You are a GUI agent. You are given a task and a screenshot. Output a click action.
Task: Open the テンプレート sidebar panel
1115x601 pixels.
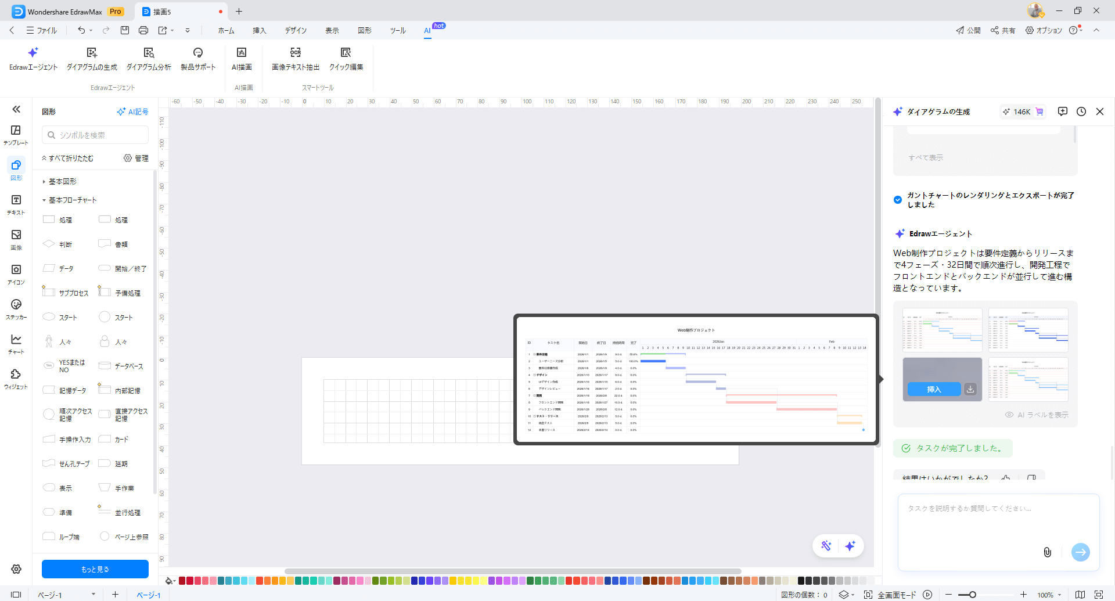(16, 135)
